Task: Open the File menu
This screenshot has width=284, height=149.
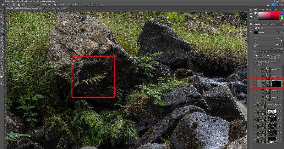Action: click(x=5, y=1)
